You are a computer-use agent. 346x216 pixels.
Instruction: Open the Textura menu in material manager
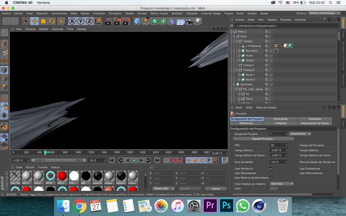[55, 167]
